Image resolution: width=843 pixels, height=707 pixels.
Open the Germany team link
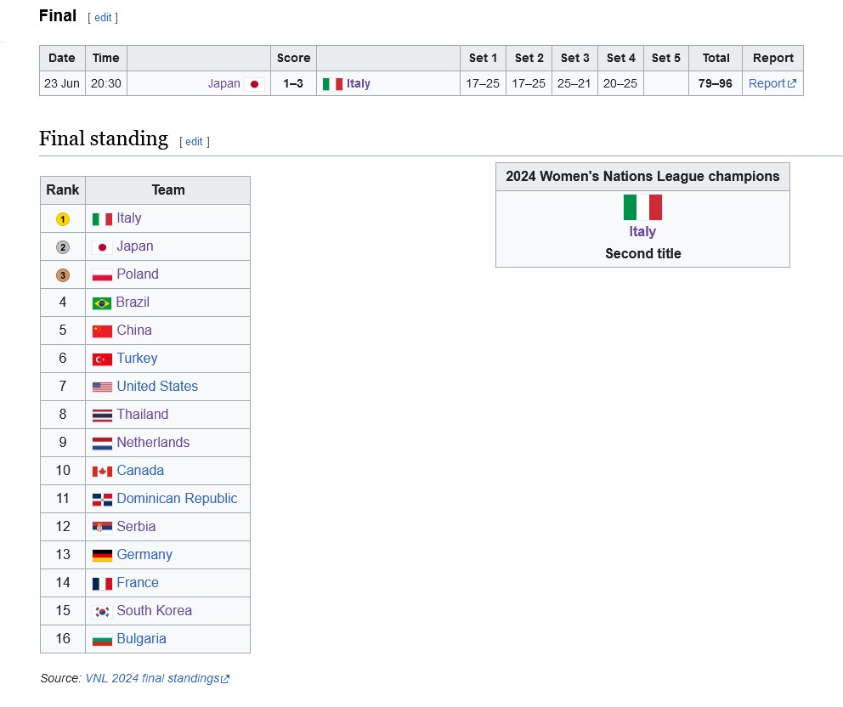144,554
